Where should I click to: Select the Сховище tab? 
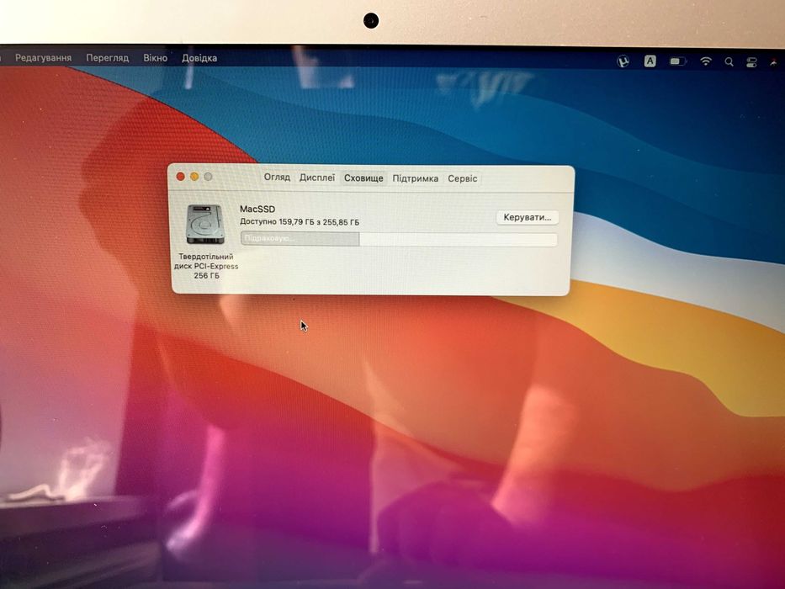(363, 178)
